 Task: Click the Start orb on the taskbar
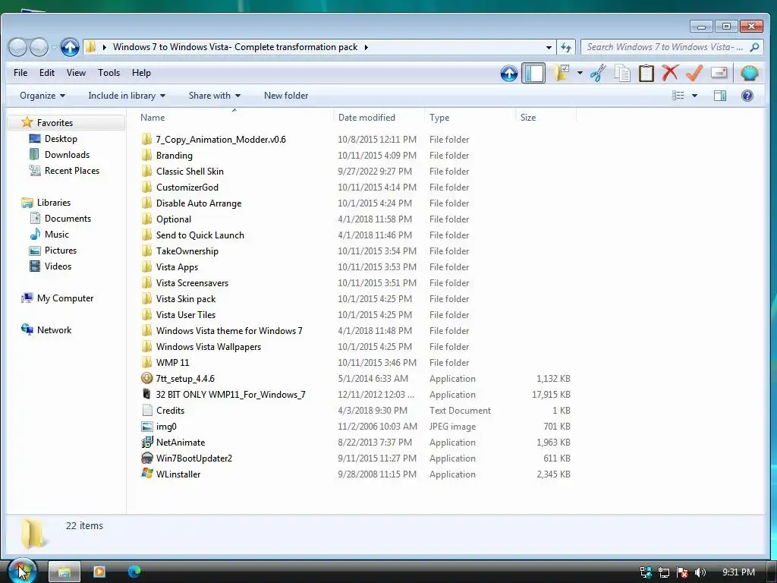[x=22, y=571]
